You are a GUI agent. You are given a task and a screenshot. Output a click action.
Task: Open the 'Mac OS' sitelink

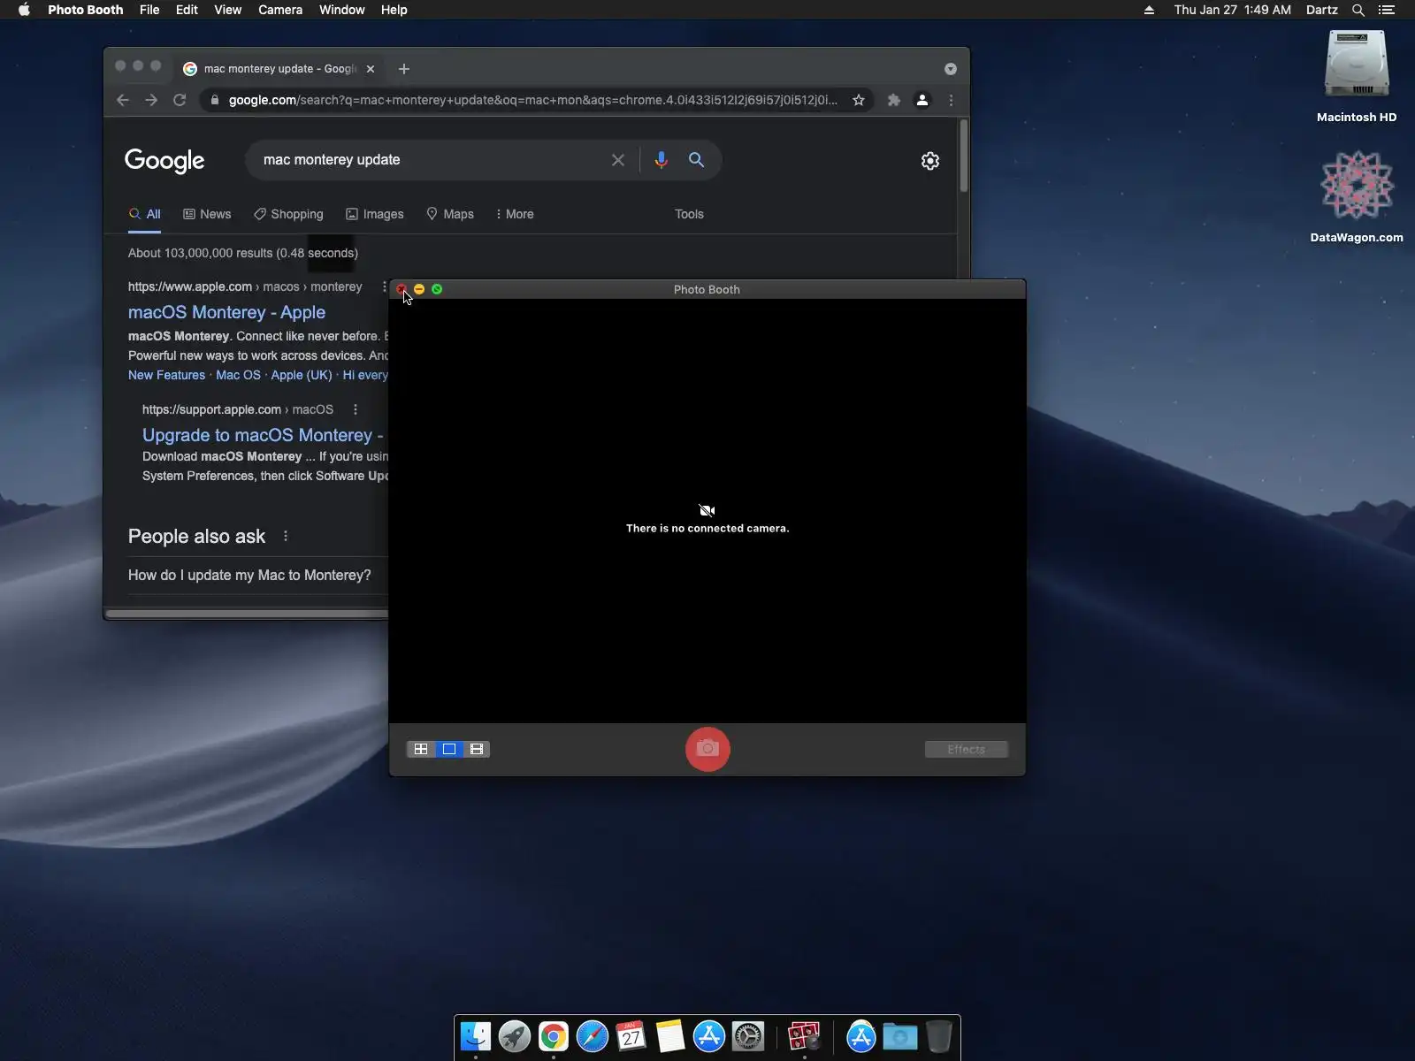(239, 375)
